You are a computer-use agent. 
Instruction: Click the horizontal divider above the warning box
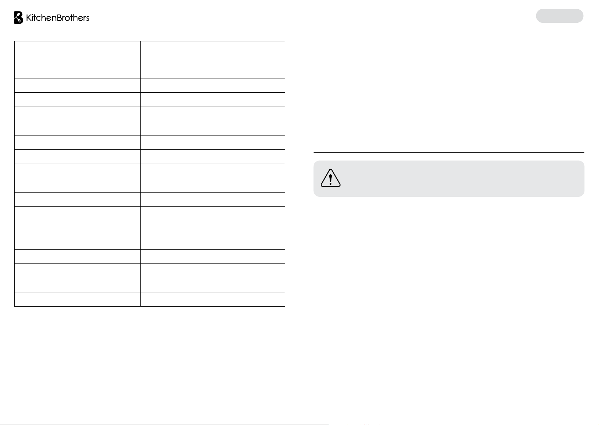(449, 152)
